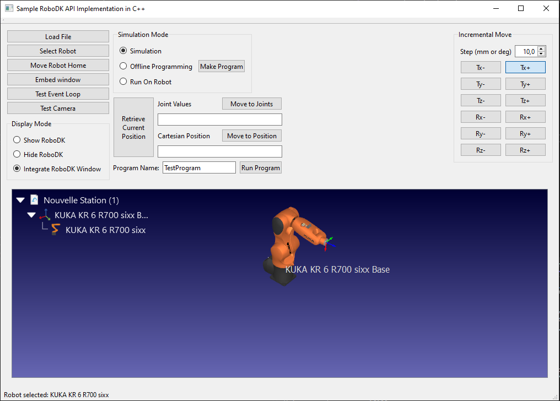Decrease the step value with down arrow

541,54
